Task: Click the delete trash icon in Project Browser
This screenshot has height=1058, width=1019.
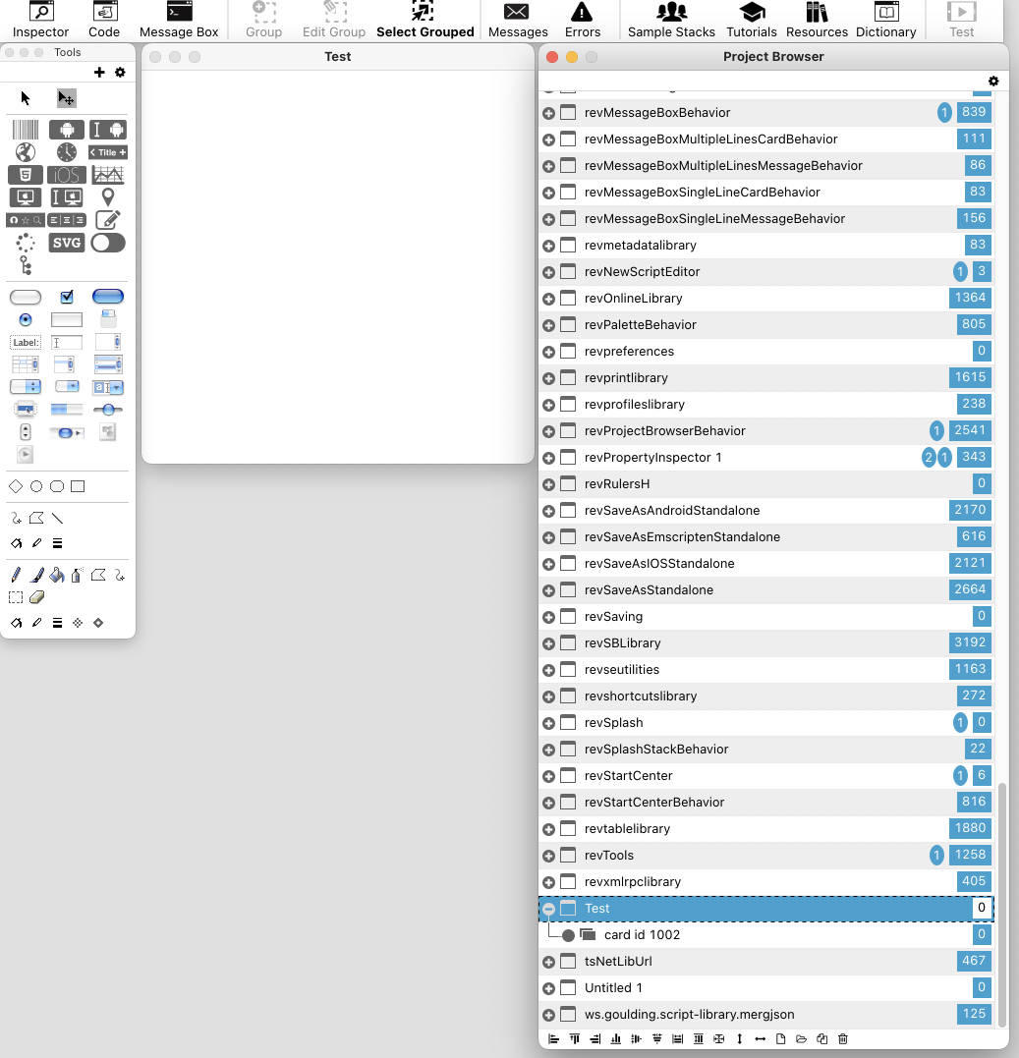Action: point(843,1039)
